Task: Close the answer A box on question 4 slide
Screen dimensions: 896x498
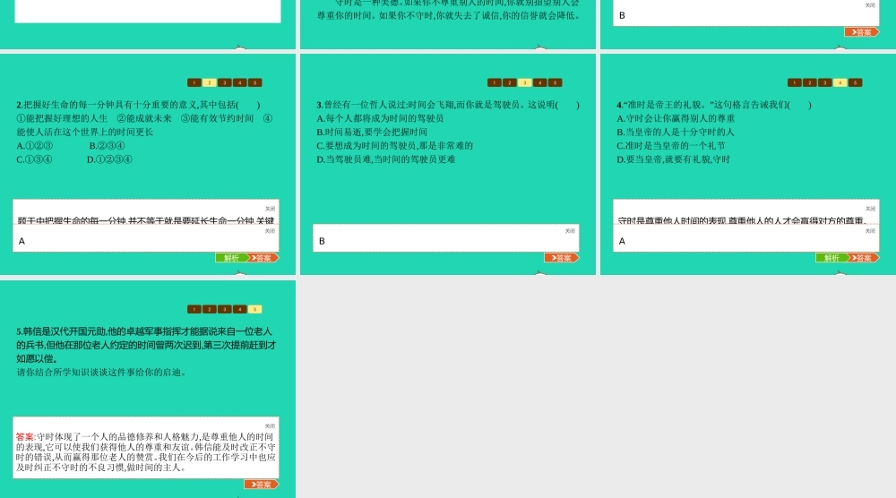Action: pos(870,231)
